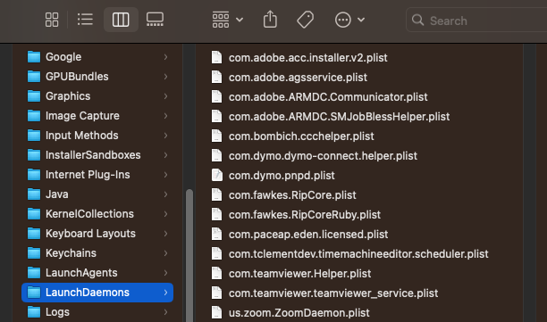Click the LaunchDaemons folder icon
This screenshot has height=322, width=547.
pyautogui.click(x=34, y=293)
